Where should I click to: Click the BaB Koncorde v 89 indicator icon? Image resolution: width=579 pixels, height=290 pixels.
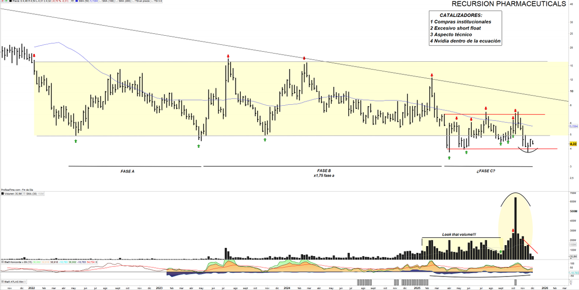pos(3,262)
